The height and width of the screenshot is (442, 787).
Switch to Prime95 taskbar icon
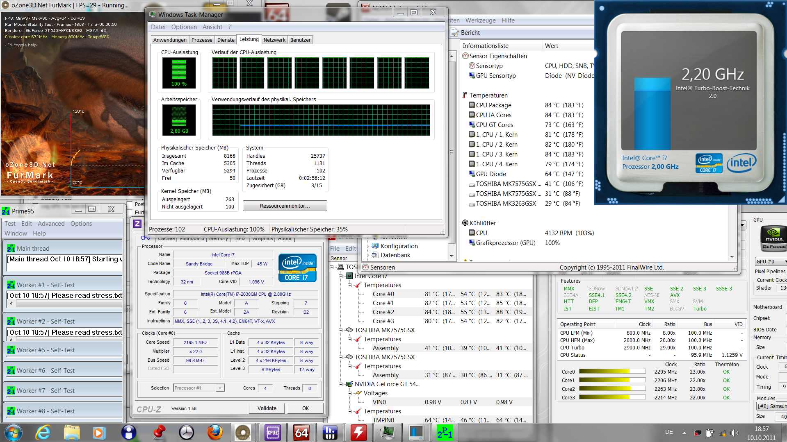point(445,433)
